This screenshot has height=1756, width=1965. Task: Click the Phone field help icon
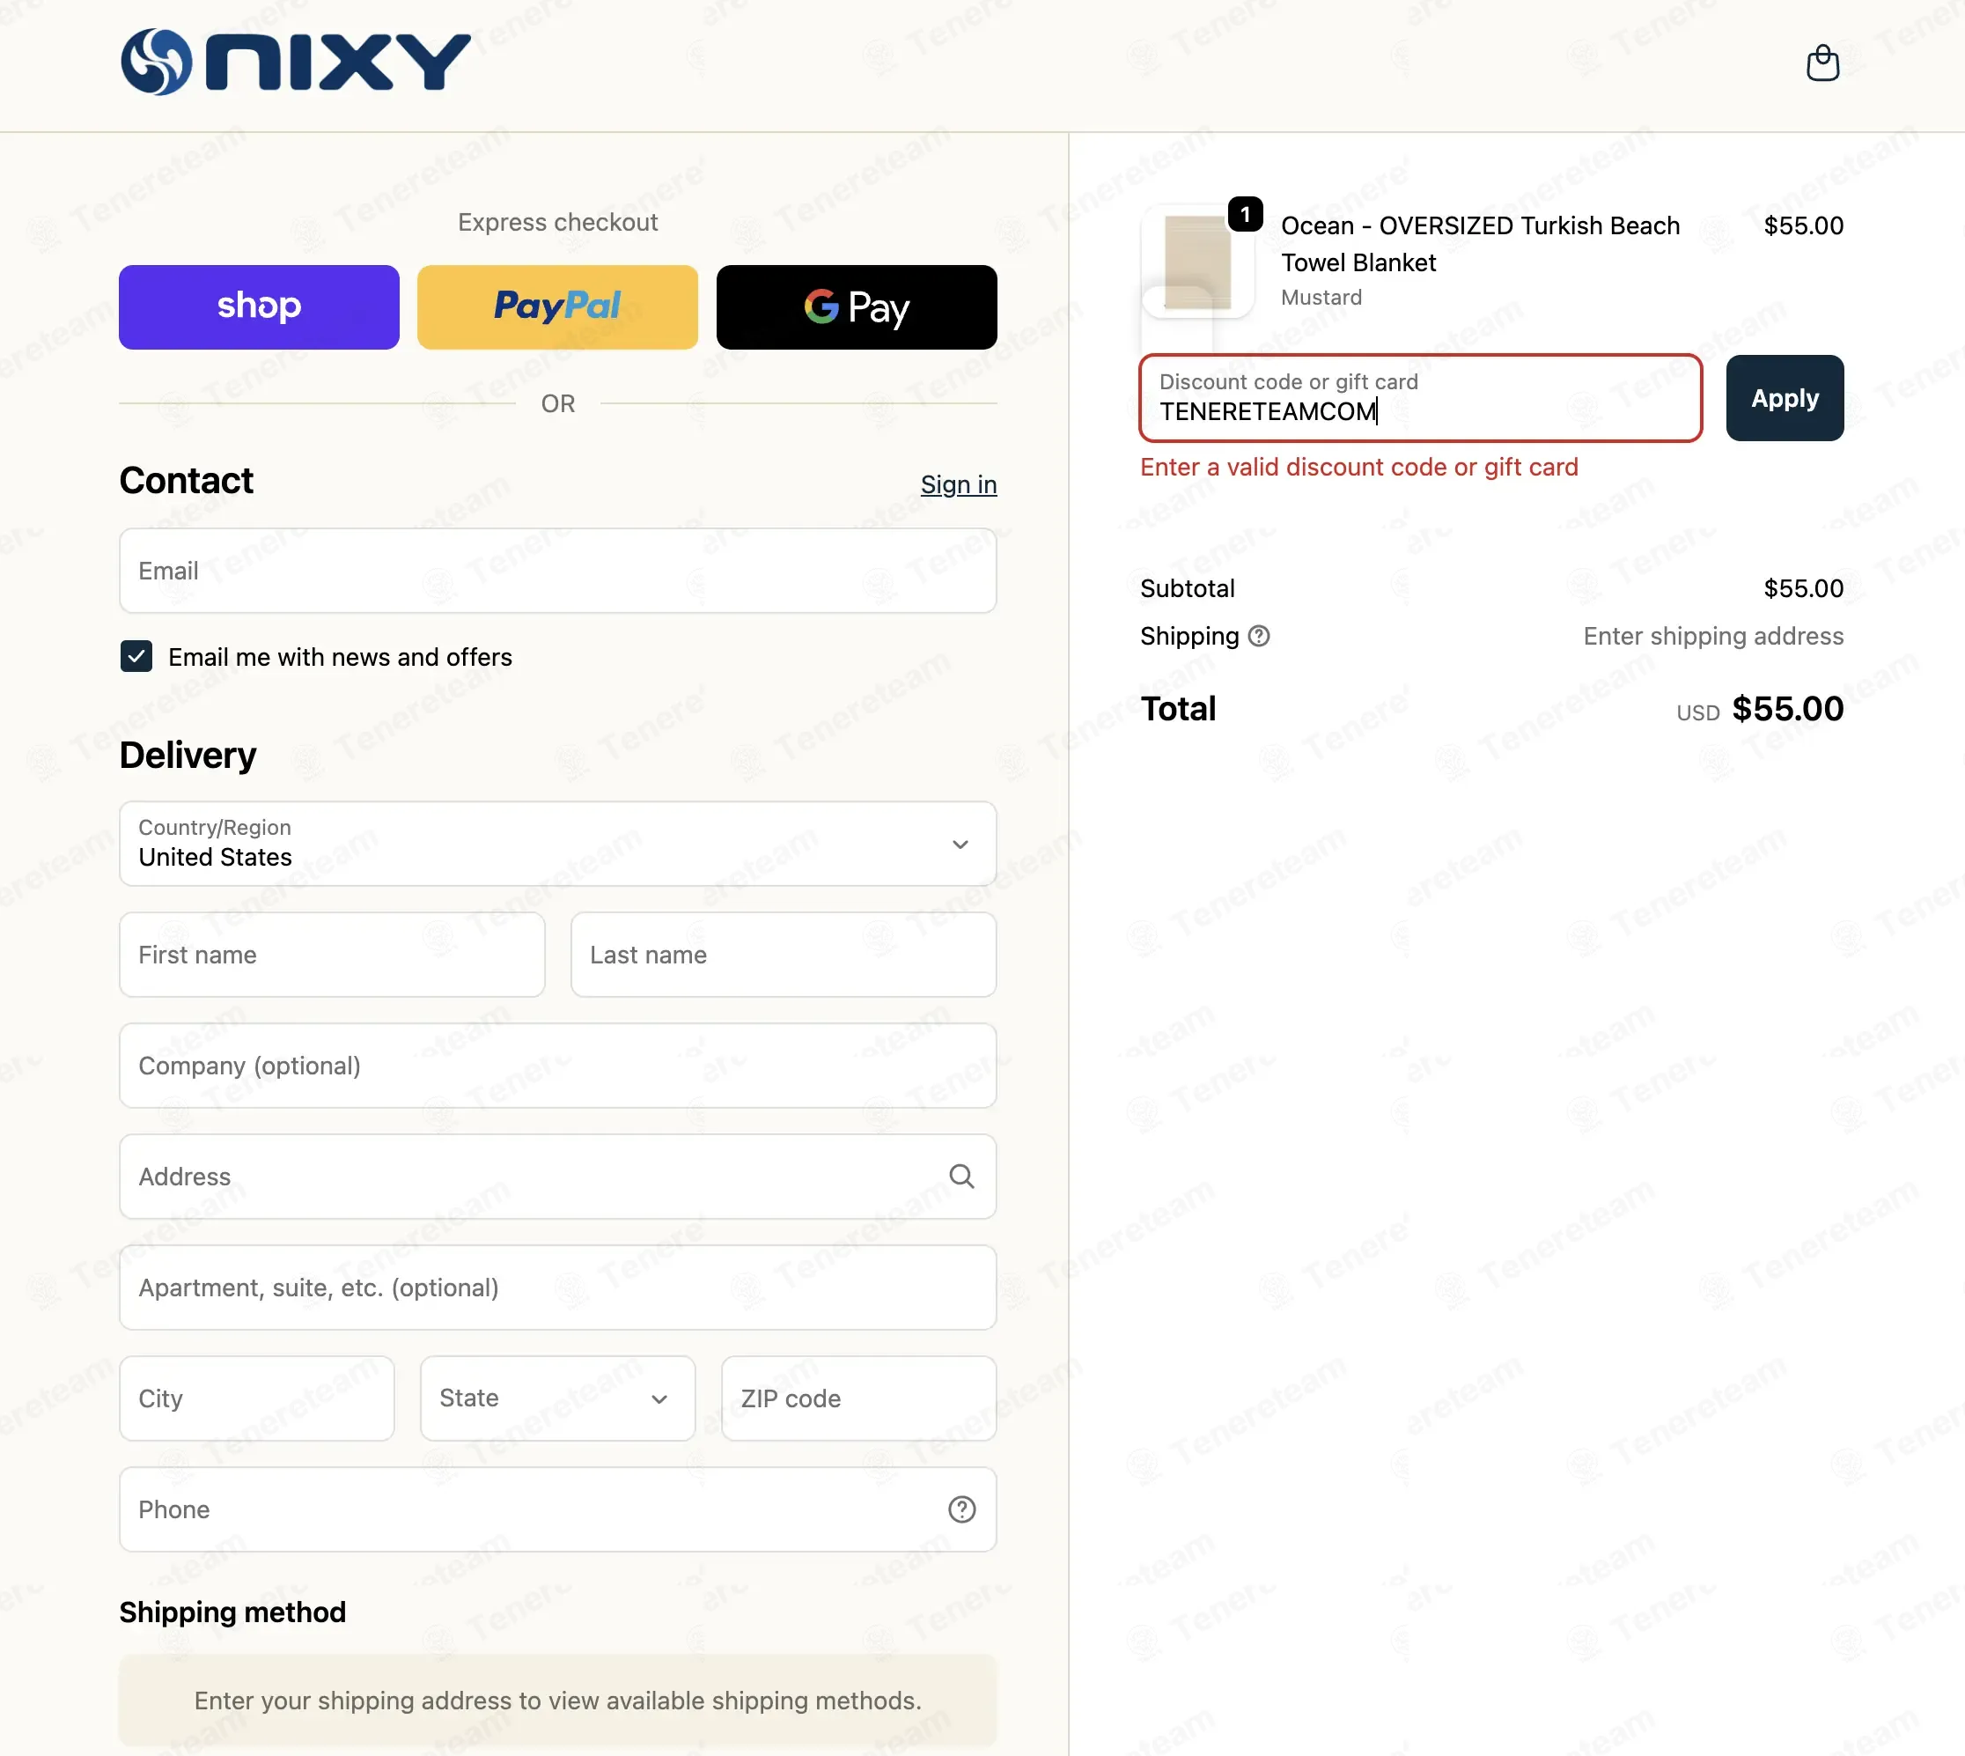tap(961, 1509)
